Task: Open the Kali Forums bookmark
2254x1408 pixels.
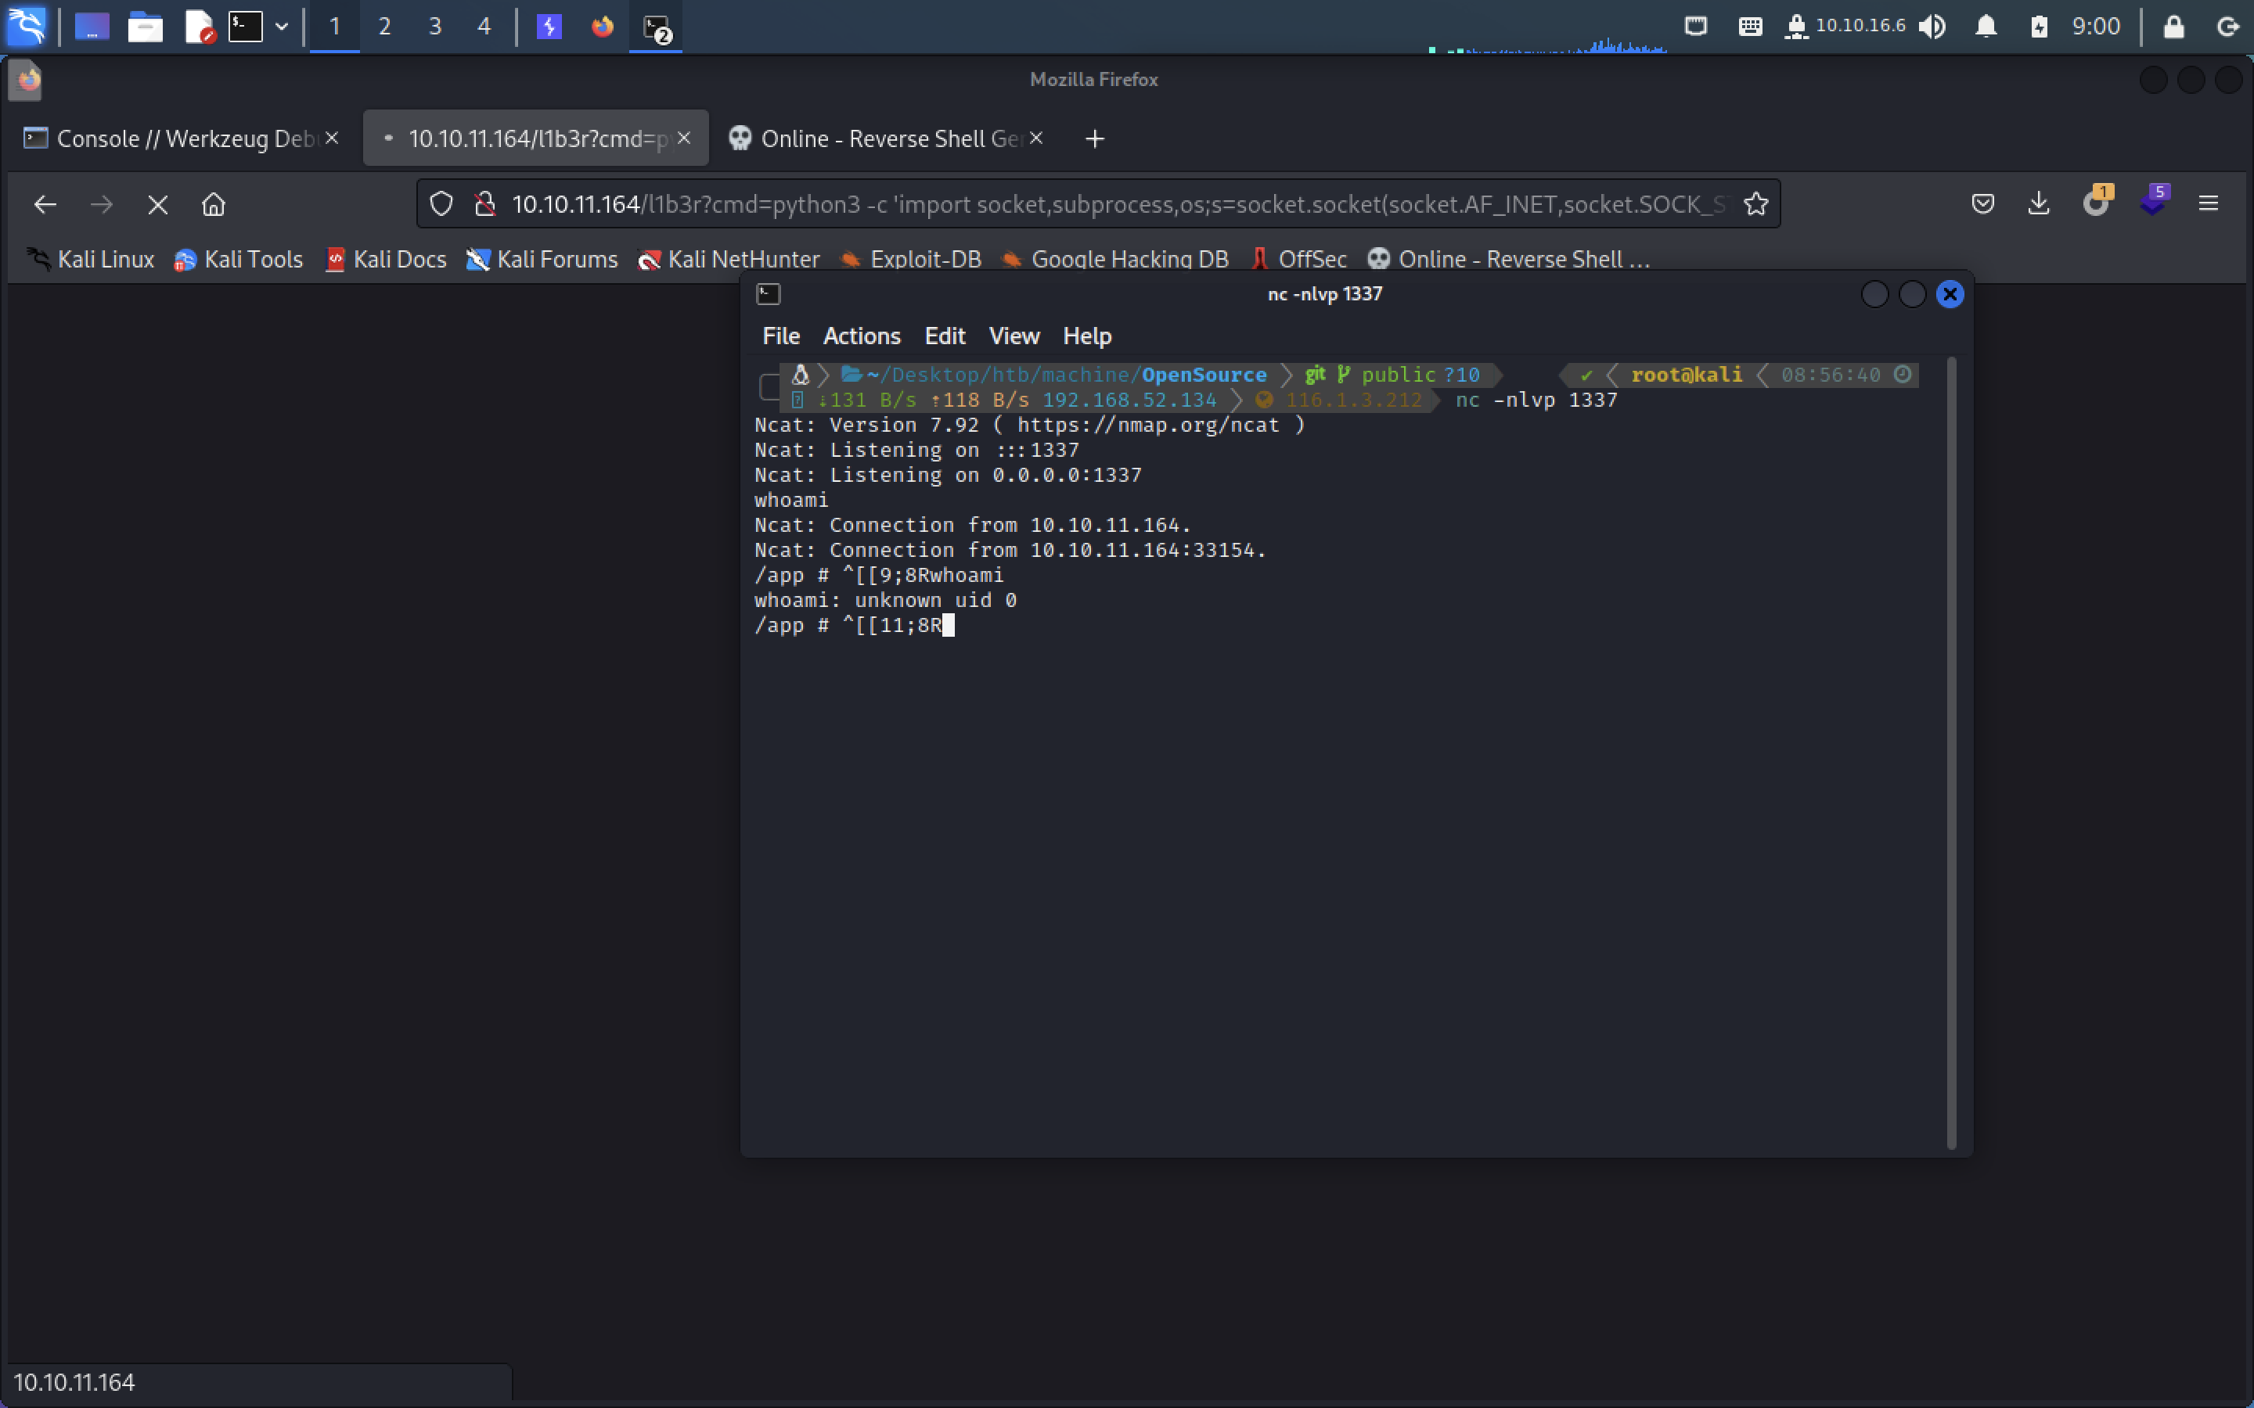Action: coord(542,259)
